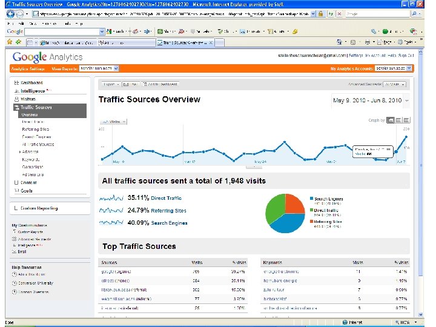Open the Intelligence section icon
Viewport: 436px width, 327px height.
click(17, 91)
